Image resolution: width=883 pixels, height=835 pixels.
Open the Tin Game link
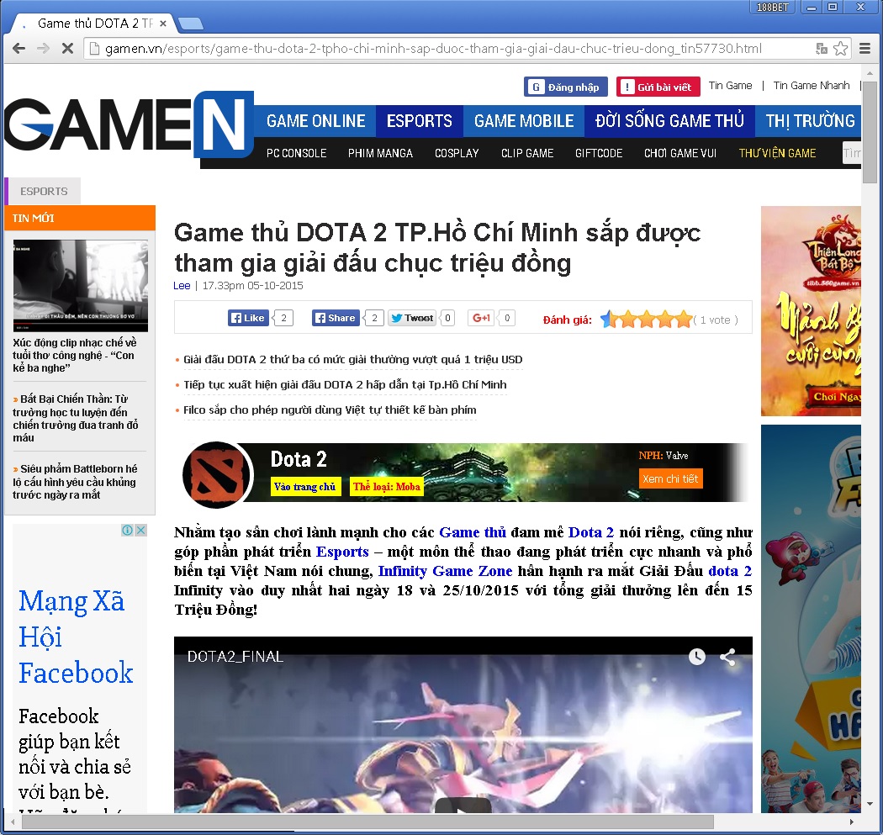(x=731, y=86)
